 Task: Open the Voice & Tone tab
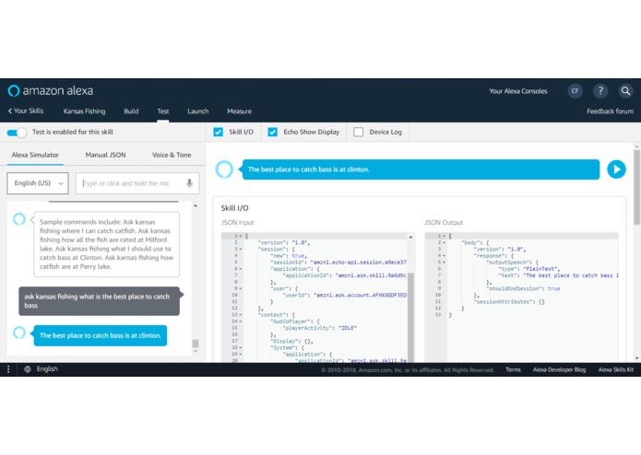(172, 155)
